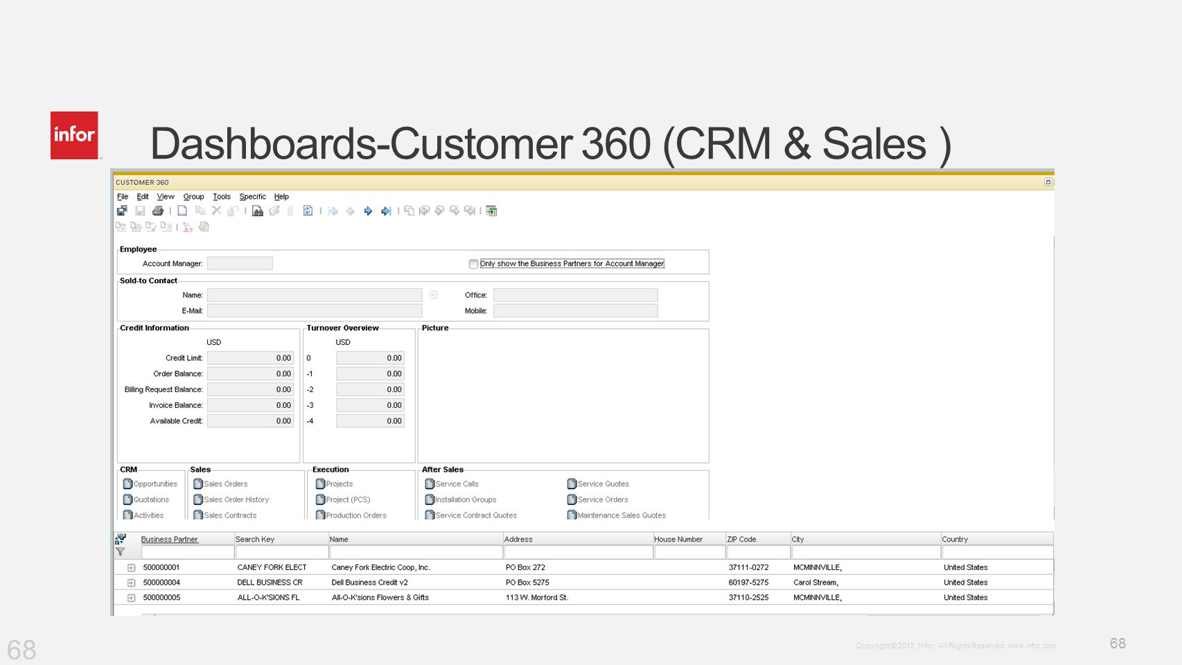Sort by Business Partner column header

coord(169,539)
